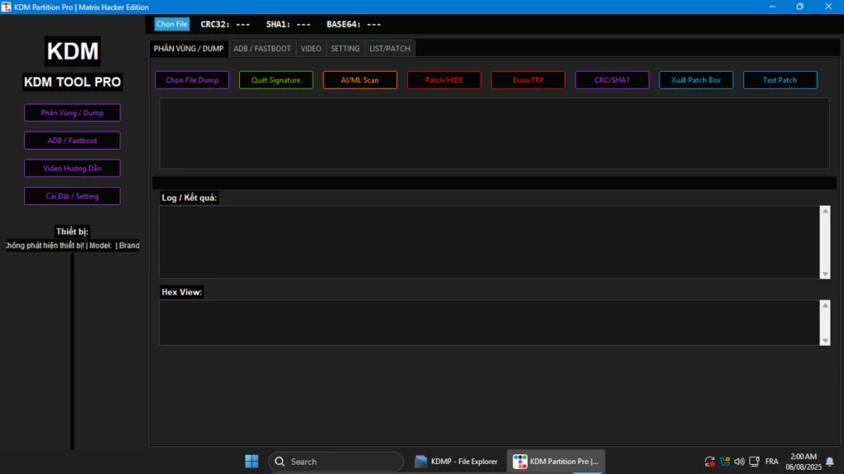Open Cài Đặt / Setting from sidebar
Viewport: 844px width, 474px height.
(73, 197)
